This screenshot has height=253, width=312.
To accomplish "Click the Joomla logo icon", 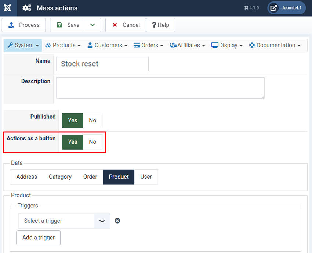I will 8,8.
